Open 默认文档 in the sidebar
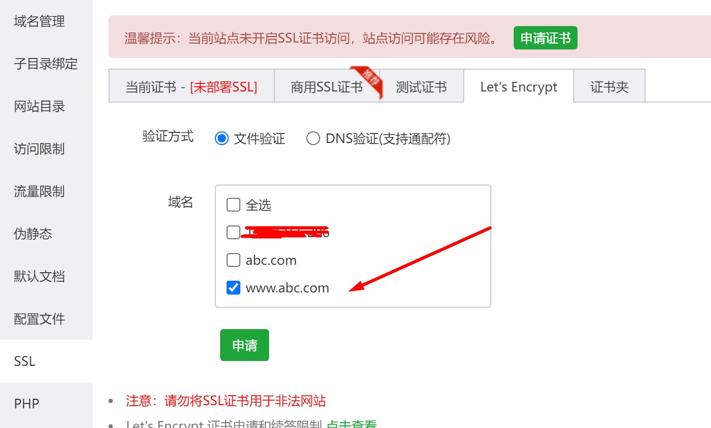Image resolution: width=711 pixels, height=428 pixels. [x=39, y=276]
